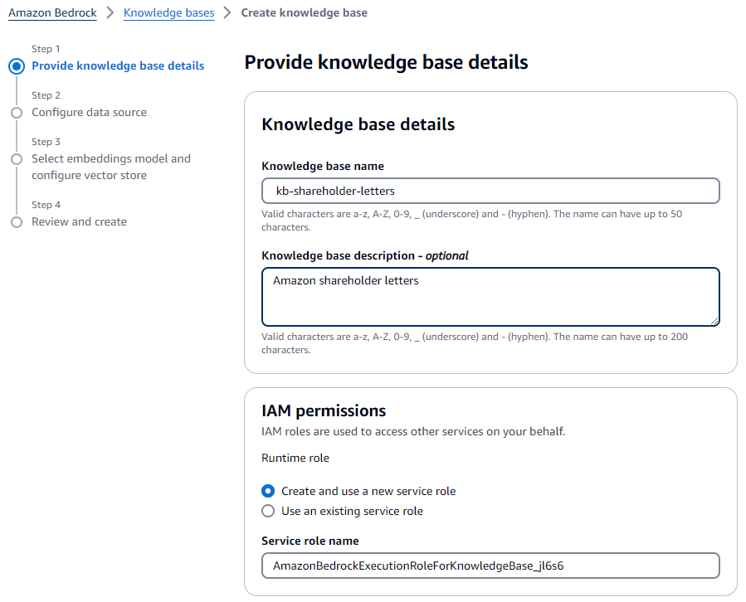Click the Service role name field
Screen dimensions: 746x602
[490, 566]
